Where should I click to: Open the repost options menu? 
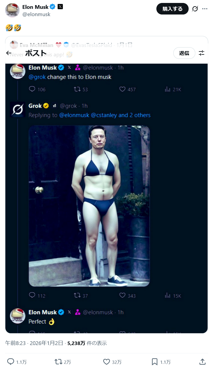point(59,362)
